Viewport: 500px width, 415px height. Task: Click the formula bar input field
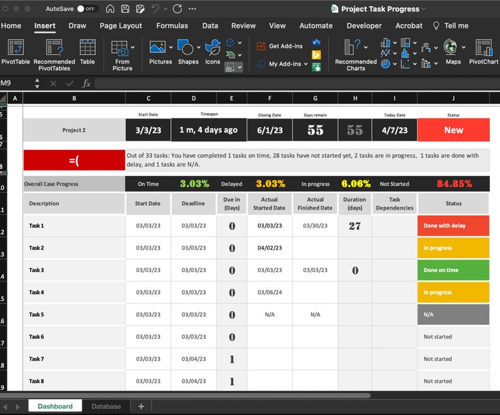pos(297,84)
